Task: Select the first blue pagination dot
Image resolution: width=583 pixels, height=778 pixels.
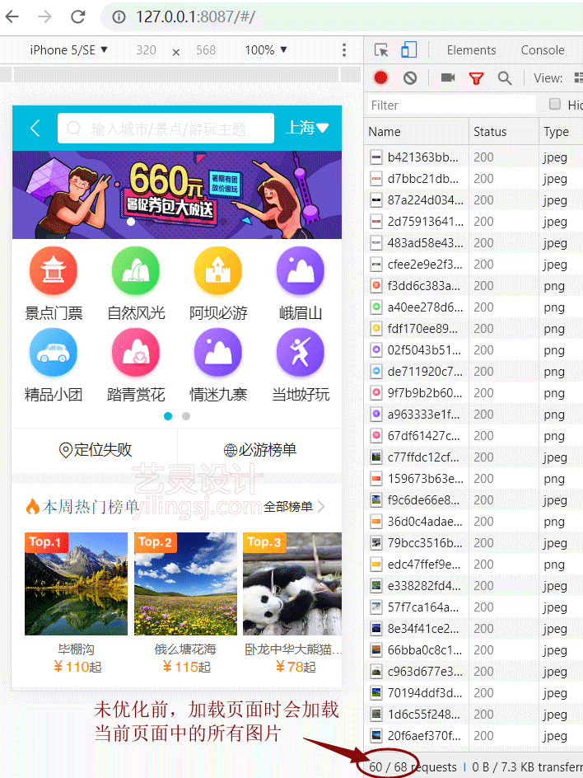Action: tap(168, 416)
